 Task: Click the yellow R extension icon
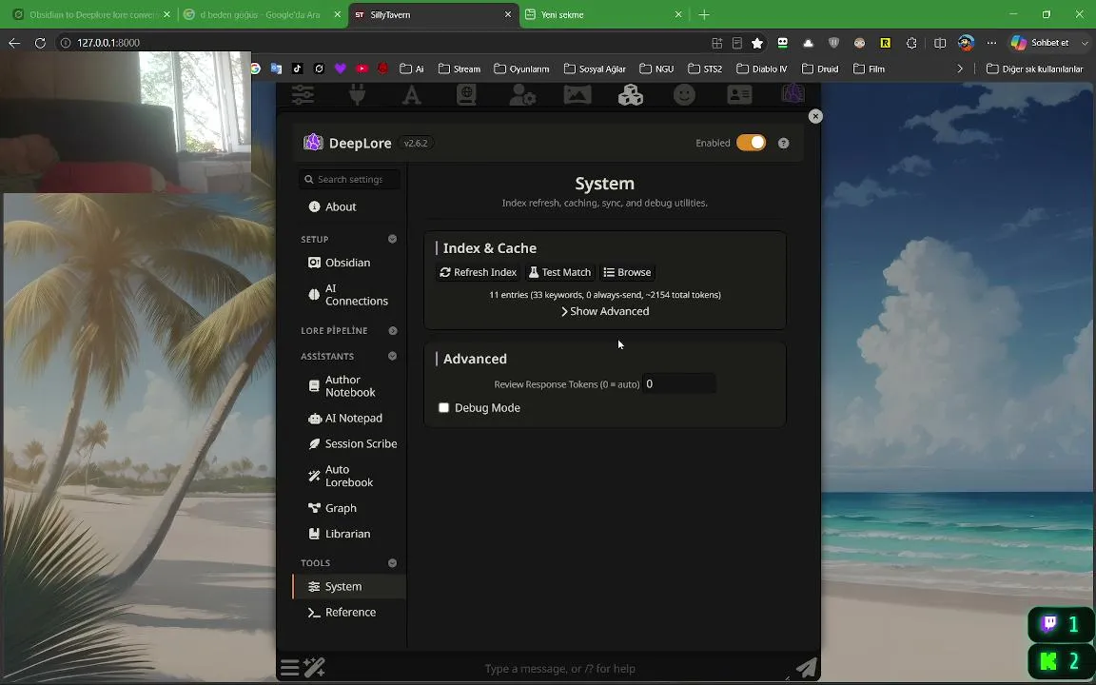pyautogui.click(x=885, y=43)
